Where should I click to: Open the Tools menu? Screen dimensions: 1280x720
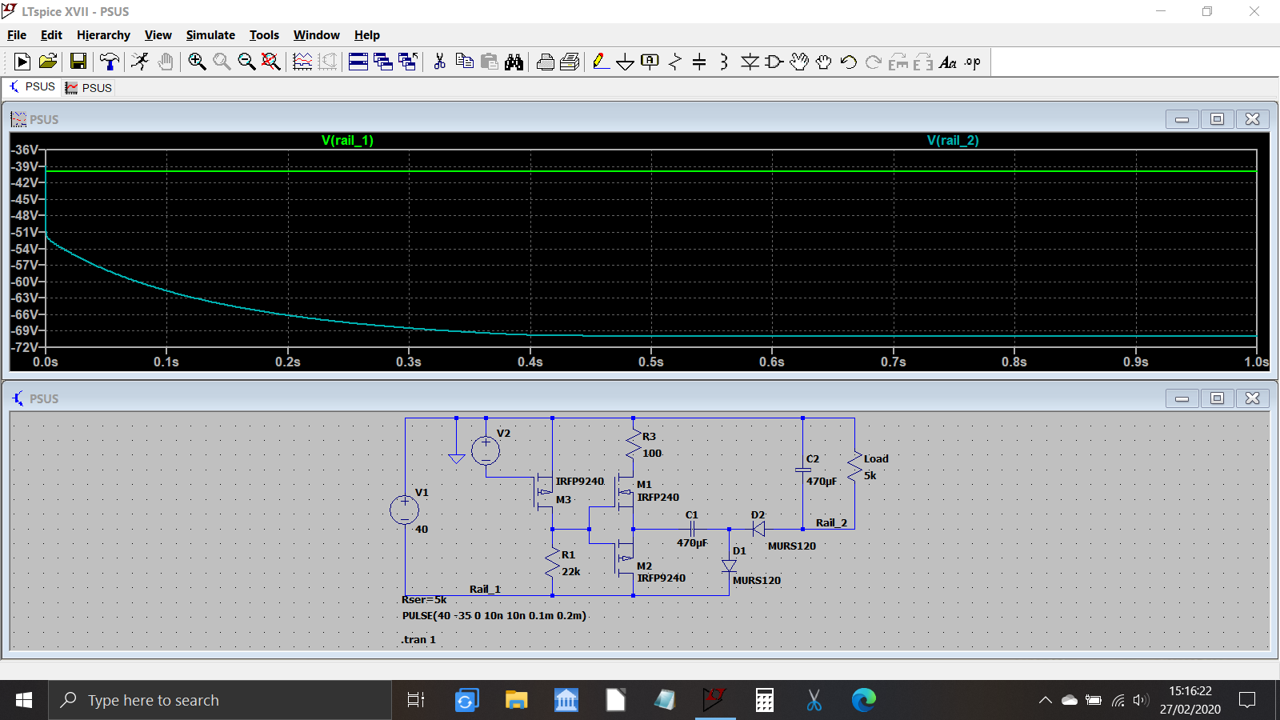coord(264,34)
